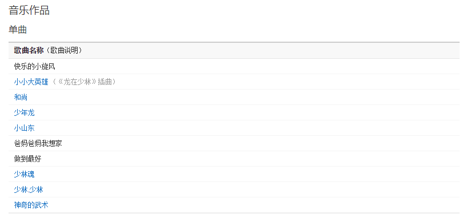Open the 和尚 song link

pyautogui.click(x=21, y=98)
